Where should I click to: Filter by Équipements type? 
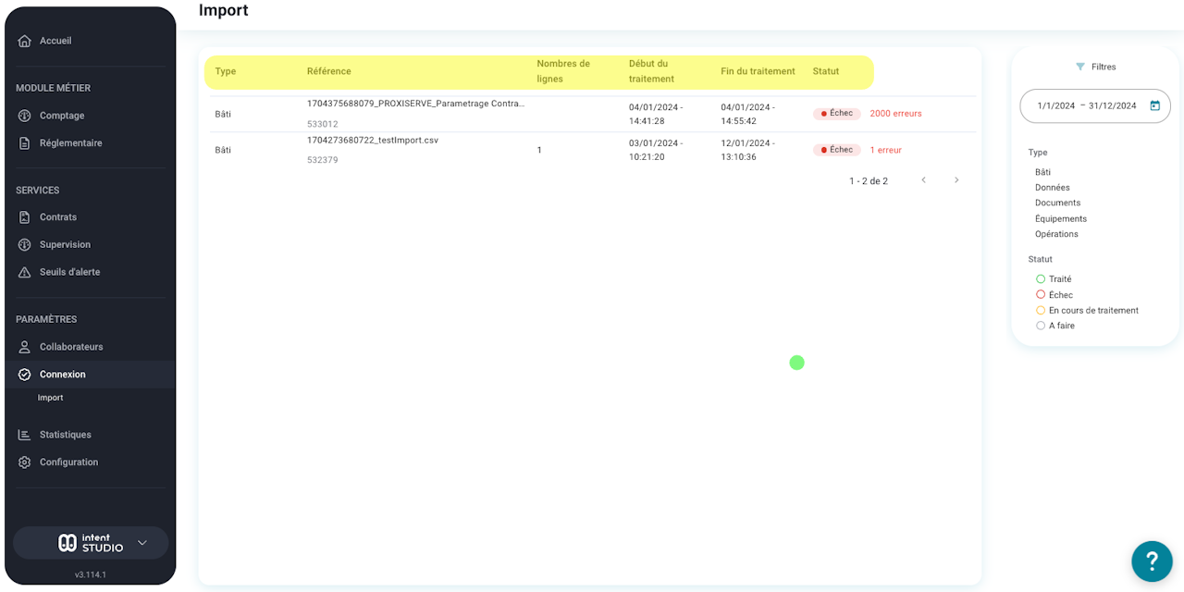tap(1061, 219)
